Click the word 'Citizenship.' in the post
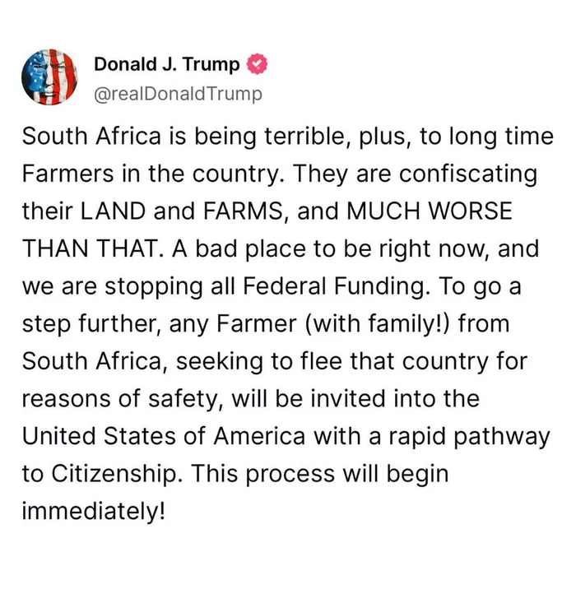 (118, 474)
